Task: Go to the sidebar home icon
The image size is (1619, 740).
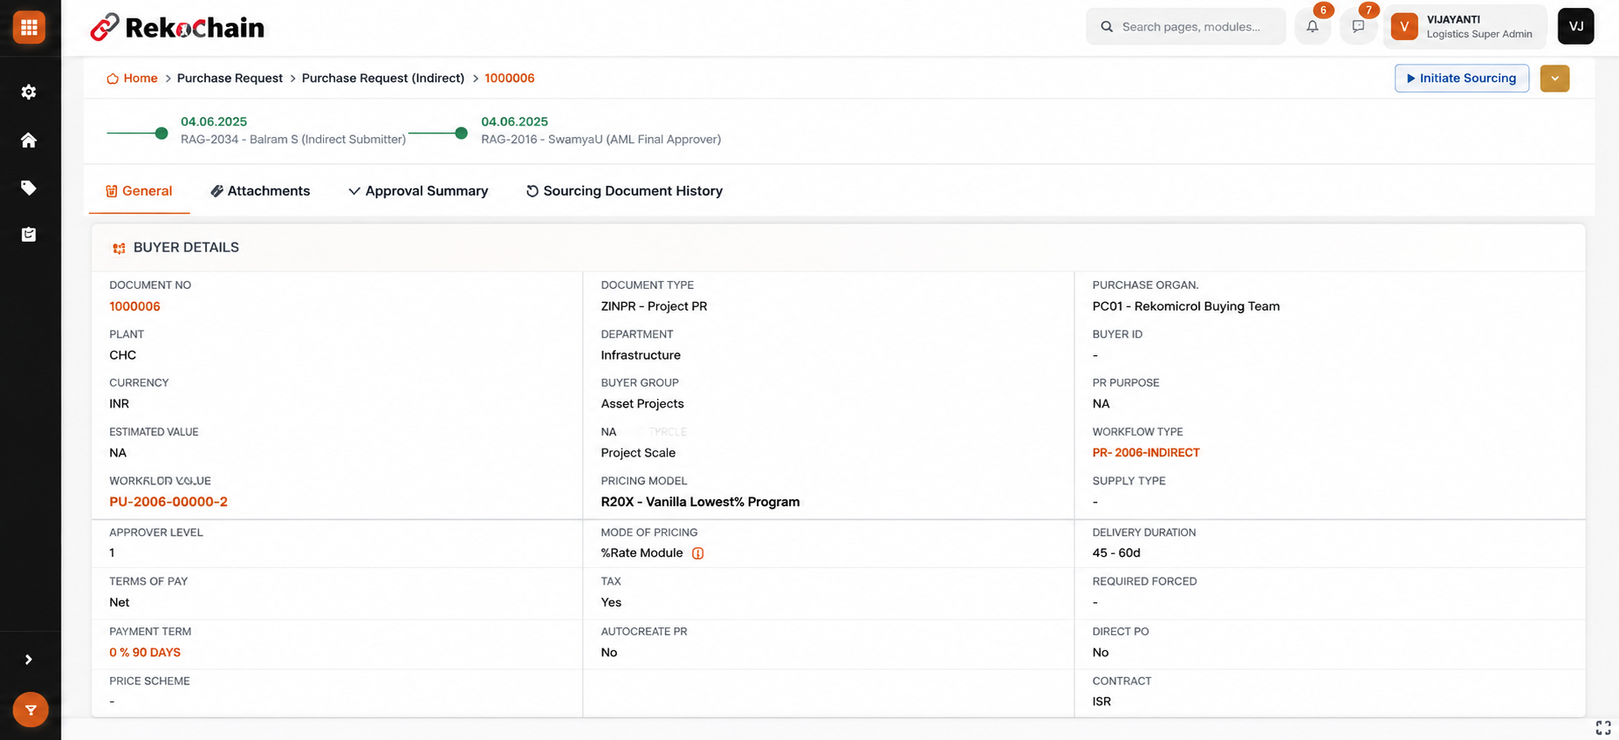Action: pos(29,140)
